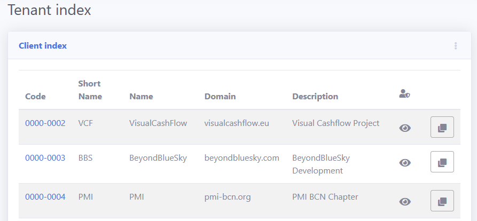Click the copy icon for BeyondBlueSky row
This screenshot has height=221, width=477.
pos(442,162)
